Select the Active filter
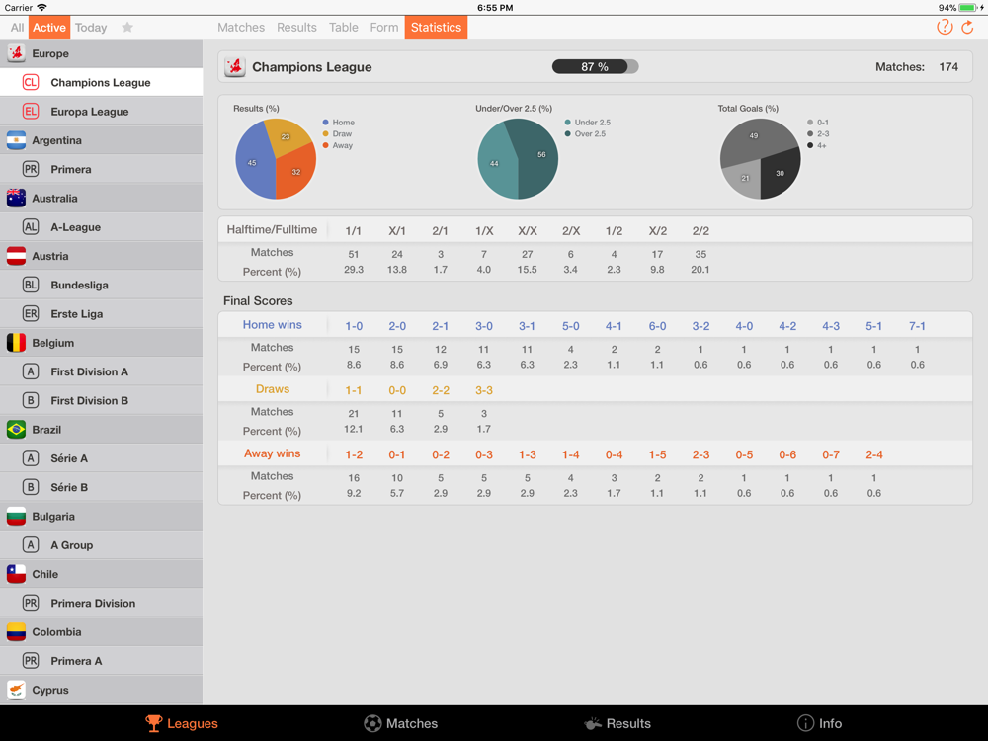Screen dimensions: 988x741 (x=49, y=27)
